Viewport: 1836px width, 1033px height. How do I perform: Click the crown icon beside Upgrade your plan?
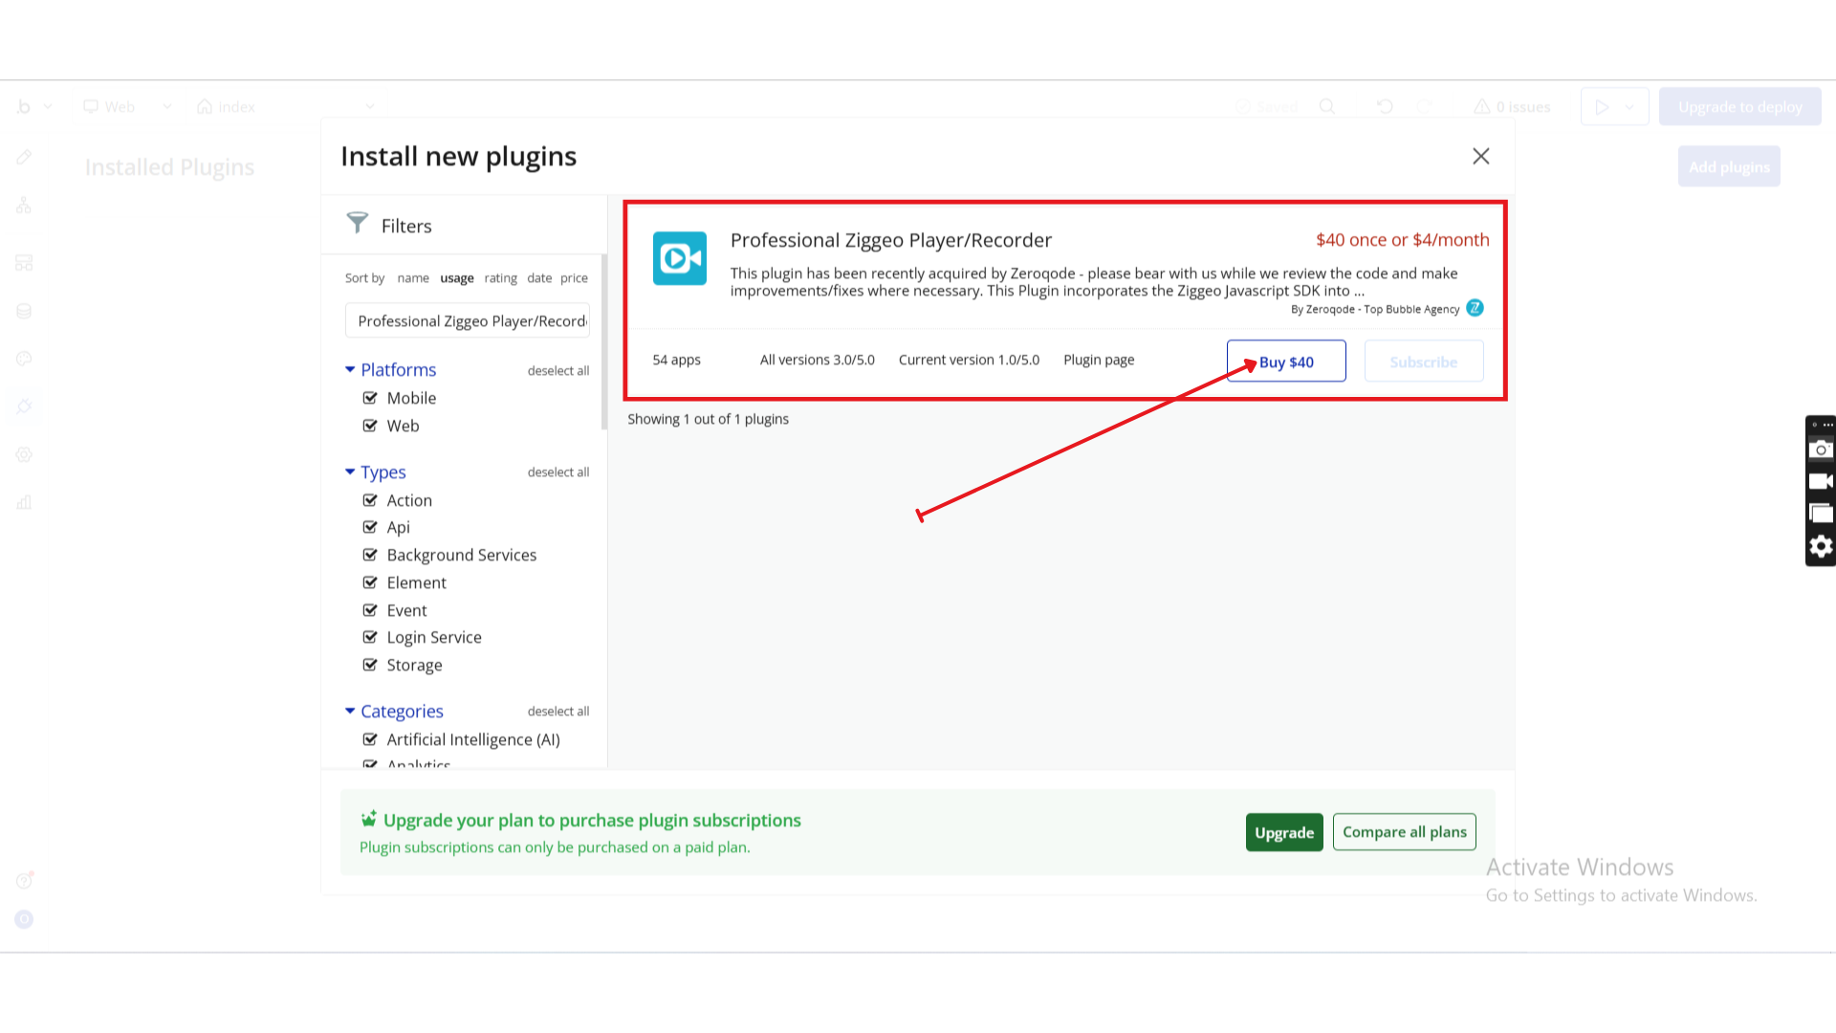[368, 820]
